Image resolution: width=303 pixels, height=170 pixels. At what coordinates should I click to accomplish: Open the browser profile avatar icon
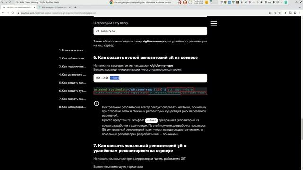(x=295, y=13)
